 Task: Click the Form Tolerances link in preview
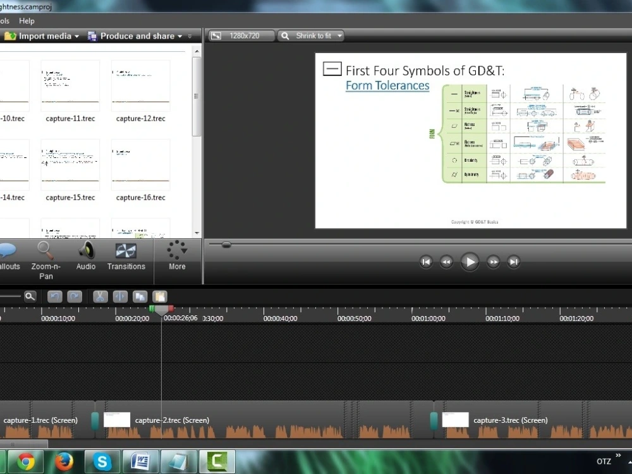coord(387,85)
